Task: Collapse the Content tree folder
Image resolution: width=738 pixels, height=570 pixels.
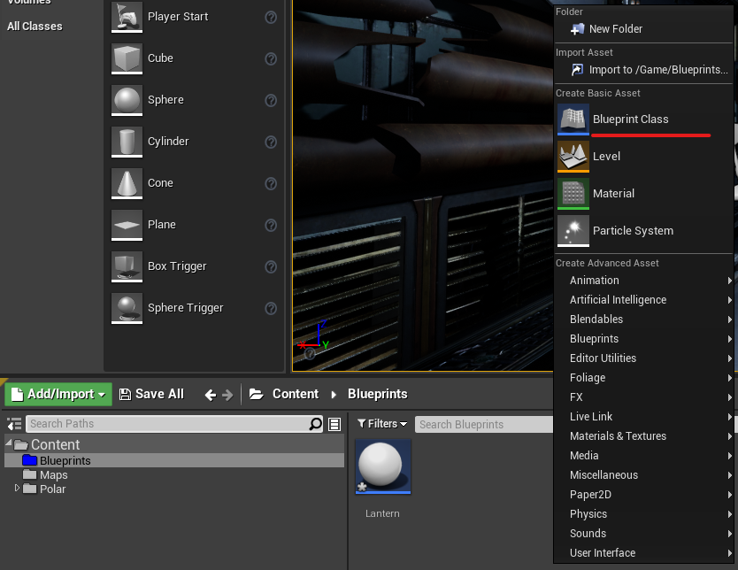Action: pyautogui.click(x=9, y=443)
